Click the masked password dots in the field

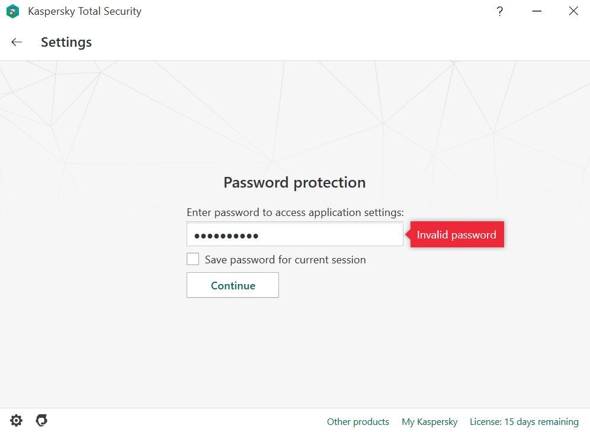click(226, 236)
